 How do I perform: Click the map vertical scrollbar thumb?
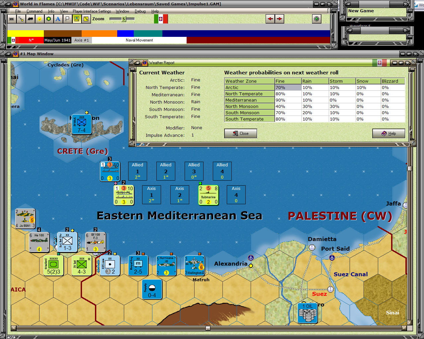click(410, 168)
